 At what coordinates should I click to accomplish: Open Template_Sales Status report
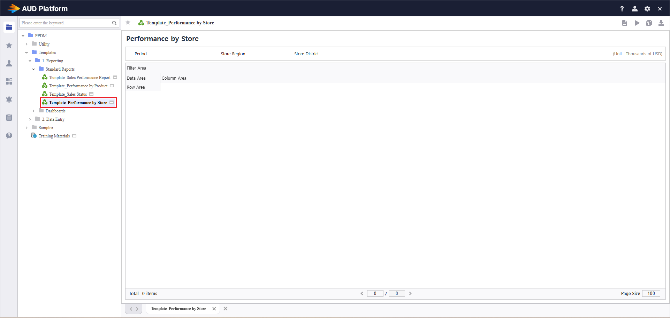tap(68, 94)
